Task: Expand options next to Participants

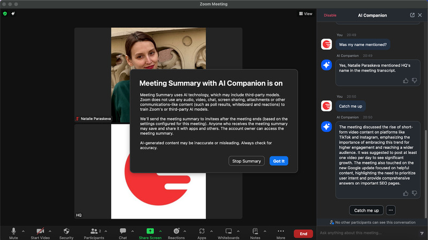Action: pos(106,231)
